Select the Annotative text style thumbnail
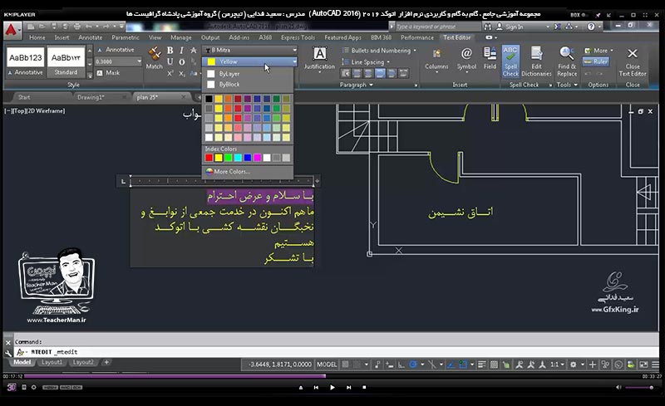 click(x=26, y=62)
